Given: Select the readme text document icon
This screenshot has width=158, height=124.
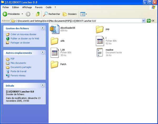Looking at the screenshot, I should (100, 52).
